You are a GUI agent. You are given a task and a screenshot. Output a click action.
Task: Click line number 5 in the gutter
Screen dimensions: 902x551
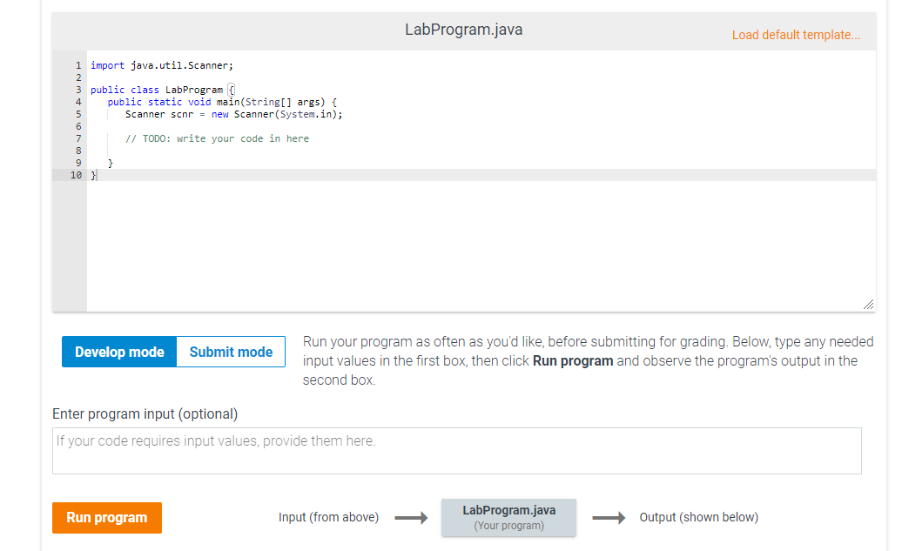(77, 113)
